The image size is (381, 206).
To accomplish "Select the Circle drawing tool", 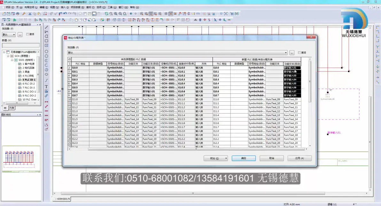I will (46, 51).
